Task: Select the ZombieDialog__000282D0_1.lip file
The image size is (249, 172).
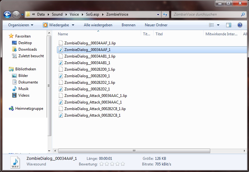Action: (x=89, y=69)
